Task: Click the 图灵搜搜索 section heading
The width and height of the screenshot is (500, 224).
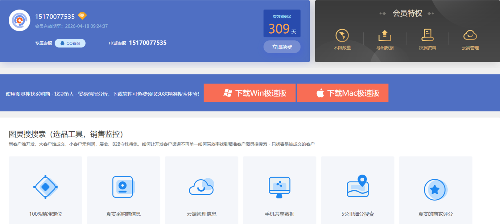Action: (68, 134)
